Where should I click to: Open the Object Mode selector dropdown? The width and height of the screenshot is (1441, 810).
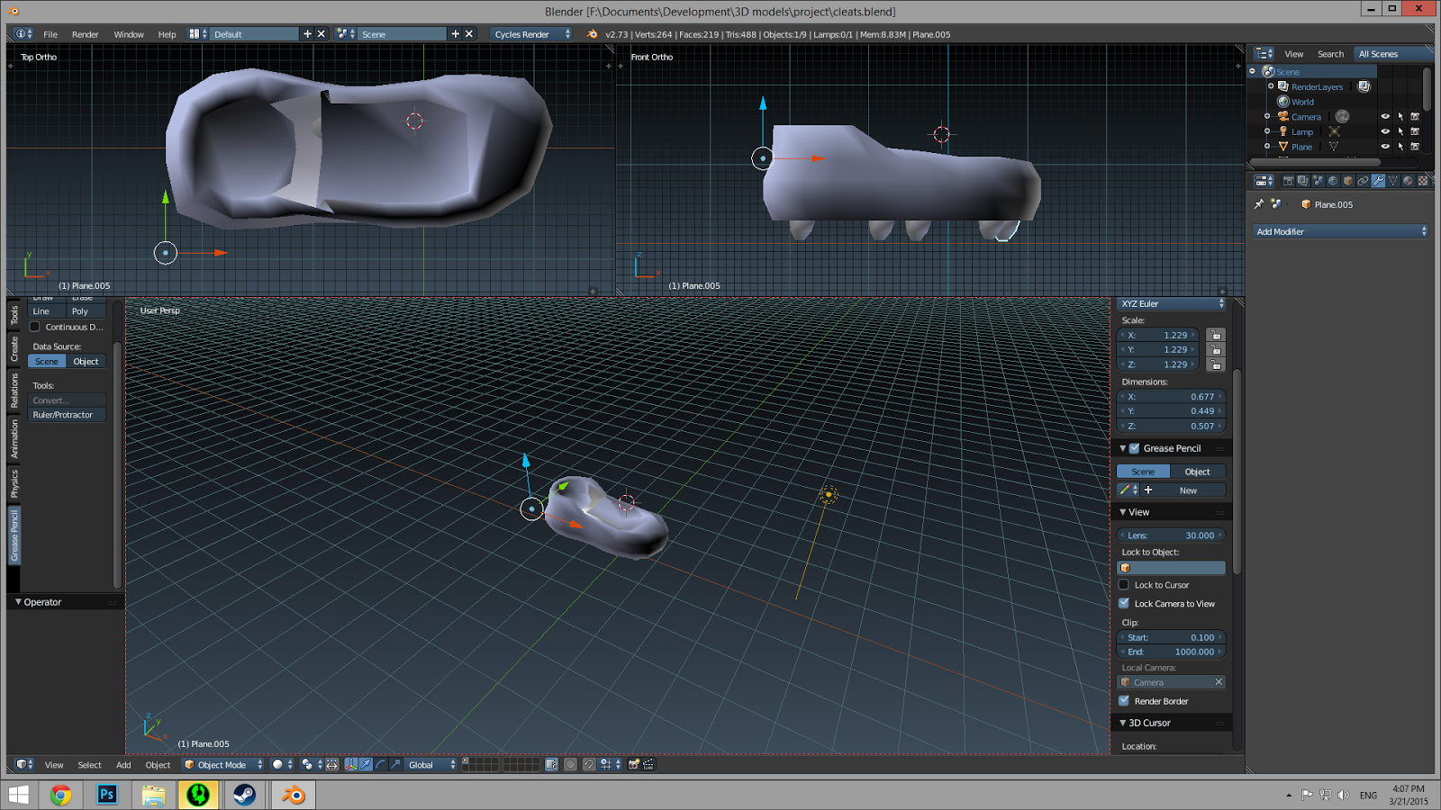[223, 765]
